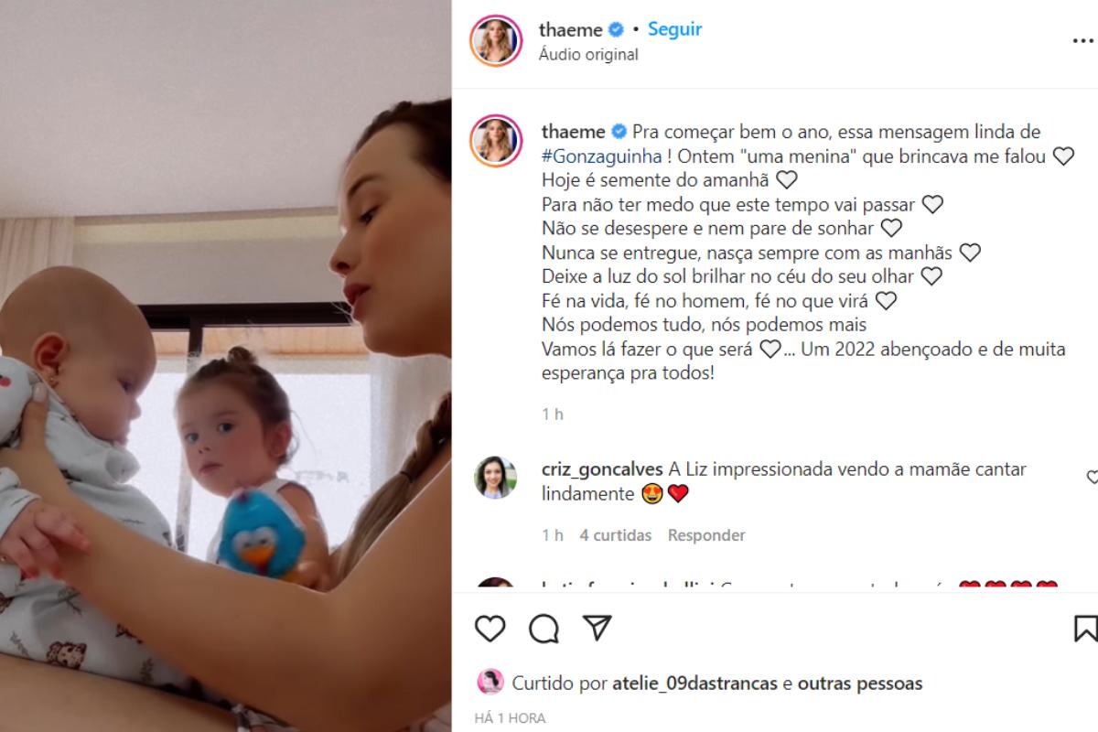Click the small liker avatar near Curtido por
The image size is (1098, 732).
click(x=490, y=683)
